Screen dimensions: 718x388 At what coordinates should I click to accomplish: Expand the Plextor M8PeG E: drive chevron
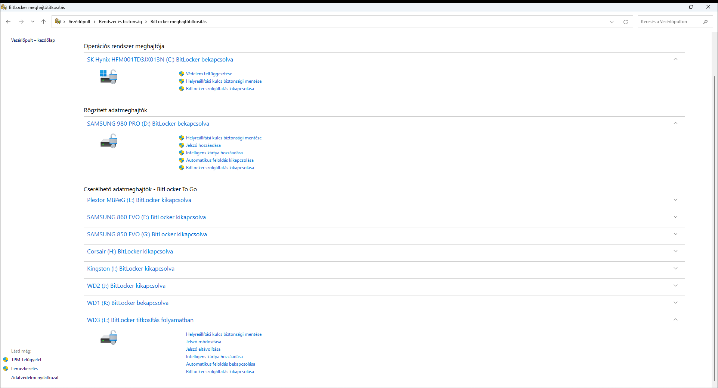click(x=675, y=200)
